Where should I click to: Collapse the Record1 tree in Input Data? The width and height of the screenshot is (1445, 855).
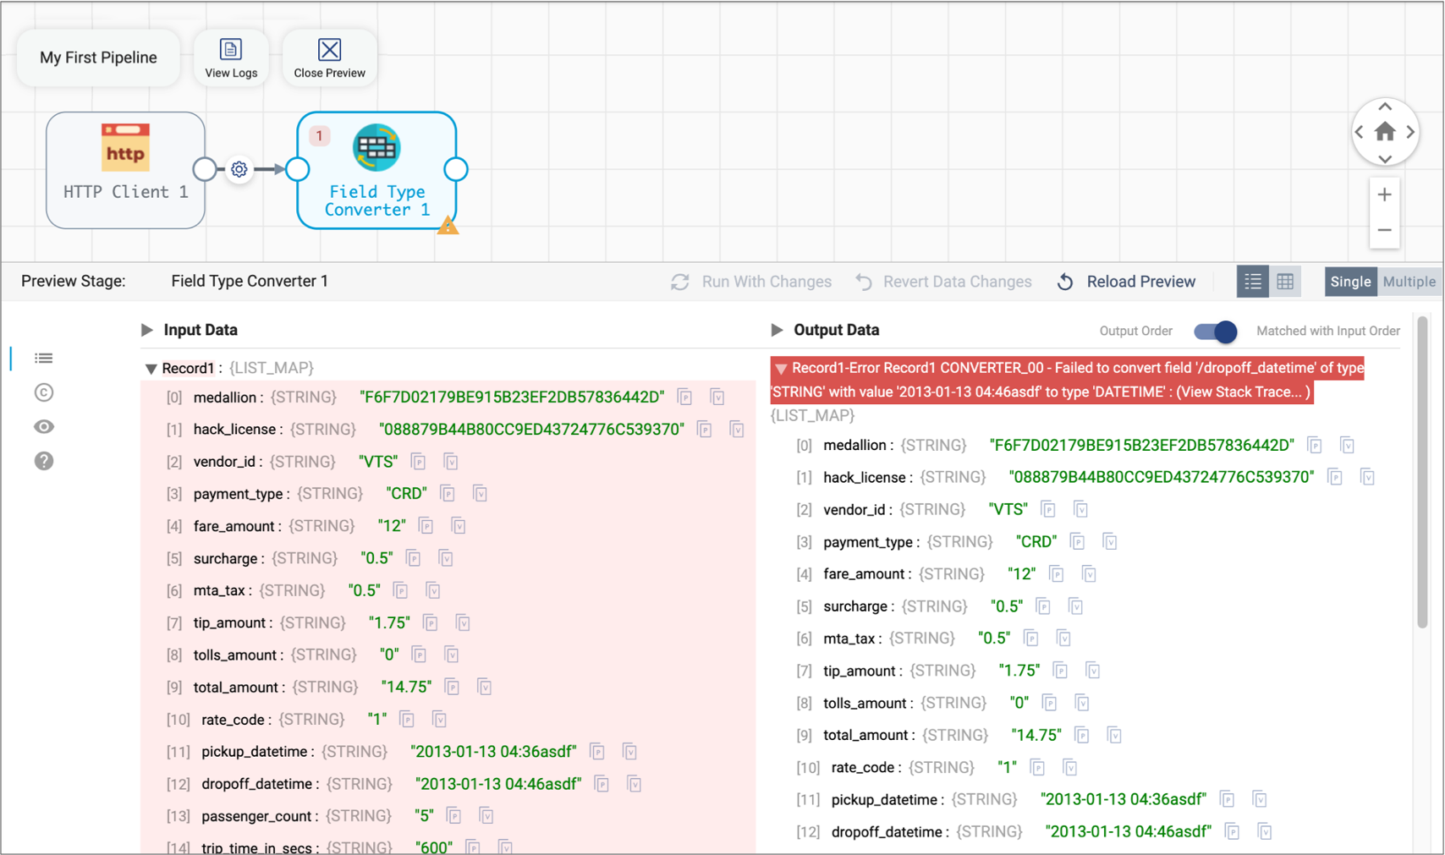point(151,369)
